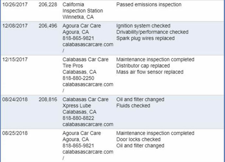
Task: Click Calabasas Car Care Tire Pros name
Action: (85, 63)
